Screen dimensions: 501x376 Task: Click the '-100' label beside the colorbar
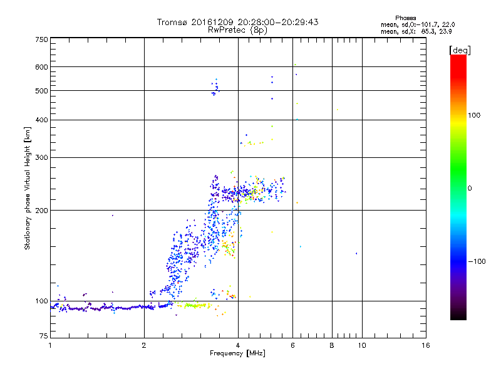point(477,261)
